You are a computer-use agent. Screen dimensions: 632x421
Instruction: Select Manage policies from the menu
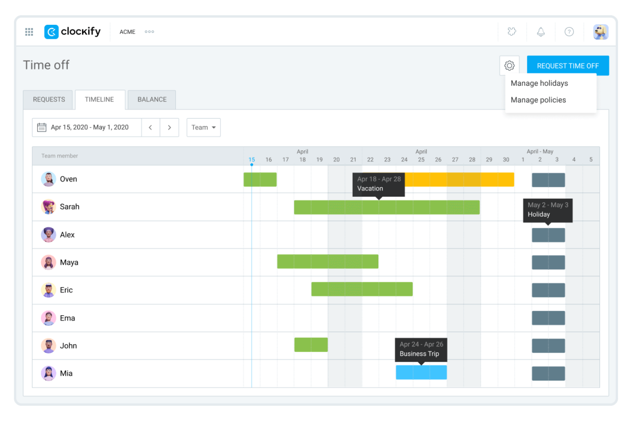click(x=538, y=100)
